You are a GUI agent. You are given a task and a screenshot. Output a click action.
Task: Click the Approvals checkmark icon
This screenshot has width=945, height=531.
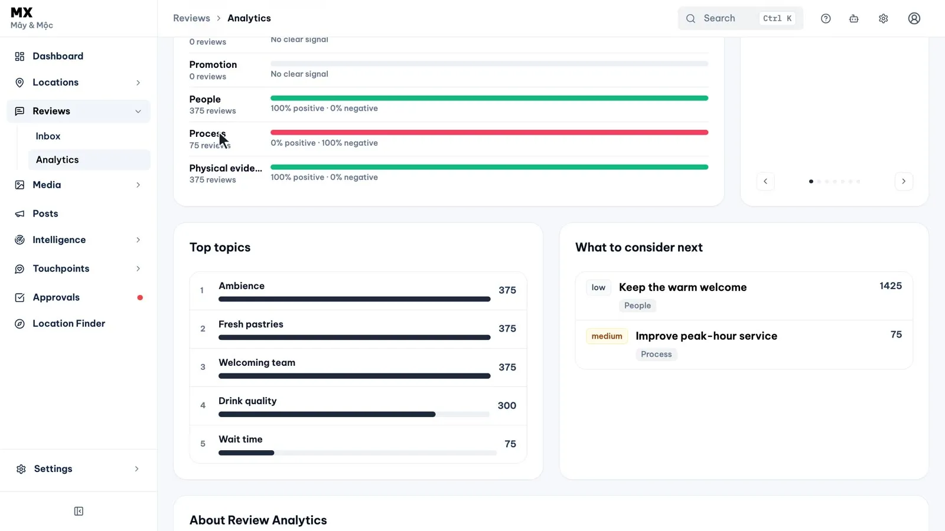click(x=19, y=297)
